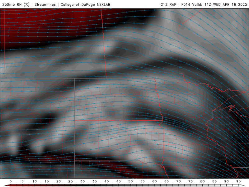The image size is (249, 187).
Task: Click the 'Valid: 11Z WED APR 16 2025' text
Action: pos(220,4)
